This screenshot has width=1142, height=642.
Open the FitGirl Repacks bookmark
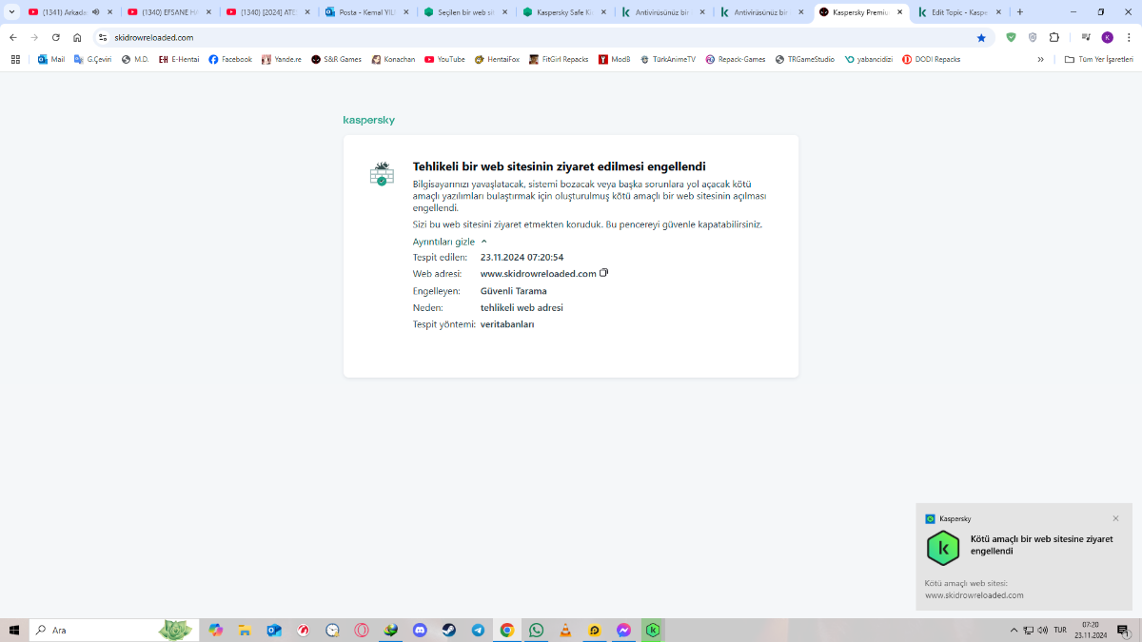click(x=559, y=59)
